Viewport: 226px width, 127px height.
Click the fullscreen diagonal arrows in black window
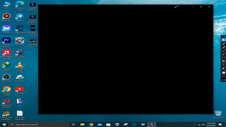pos(177,7)
